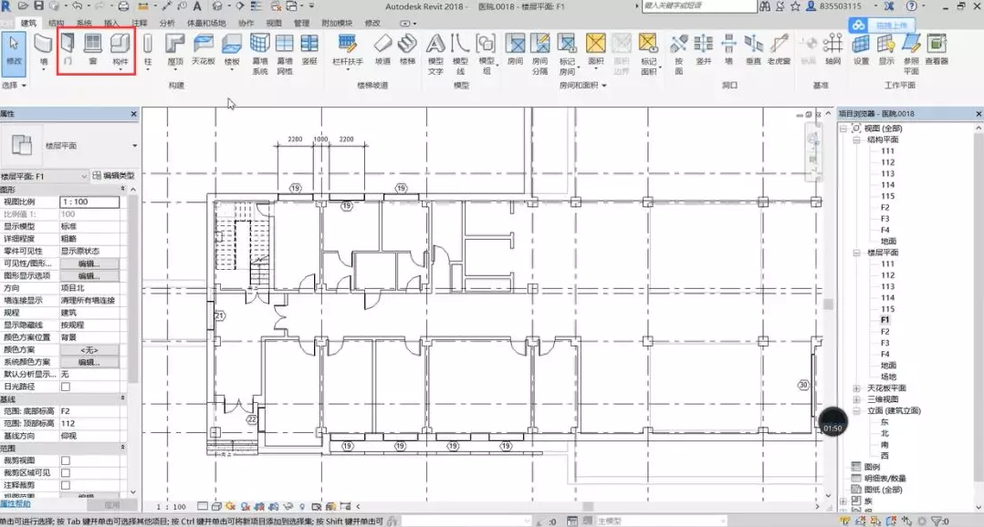
Task: Click 编辑 button for 图形显示选项
Action: [89, 275]
